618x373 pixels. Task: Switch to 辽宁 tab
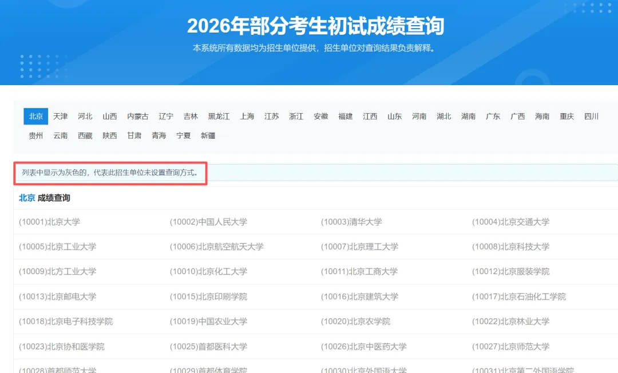[166, 117]
